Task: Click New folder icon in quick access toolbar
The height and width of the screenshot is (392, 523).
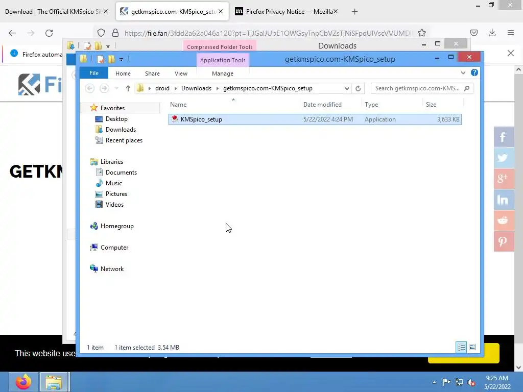Action: click(x=111, y=59)
